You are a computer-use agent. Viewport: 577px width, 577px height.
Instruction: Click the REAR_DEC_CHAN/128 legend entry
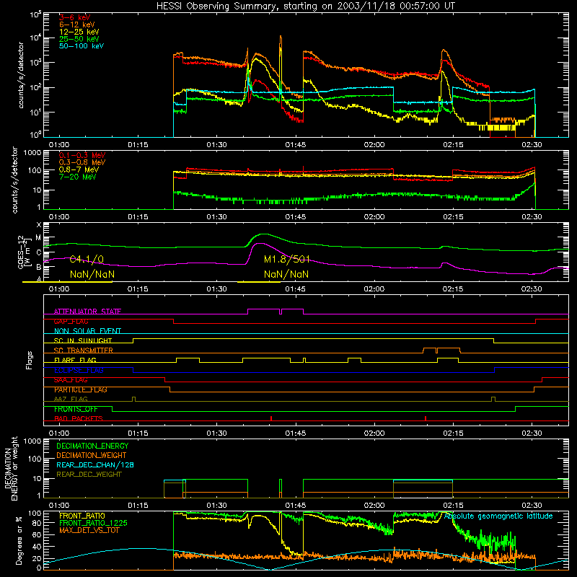tap(95, 464)
